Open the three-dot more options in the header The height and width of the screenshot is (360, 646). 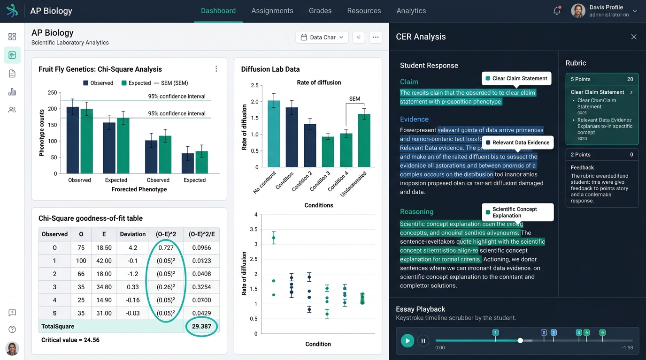coord(376,37)
